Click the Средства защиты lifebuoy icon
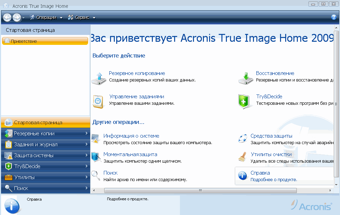 click(x=243, y=138)
